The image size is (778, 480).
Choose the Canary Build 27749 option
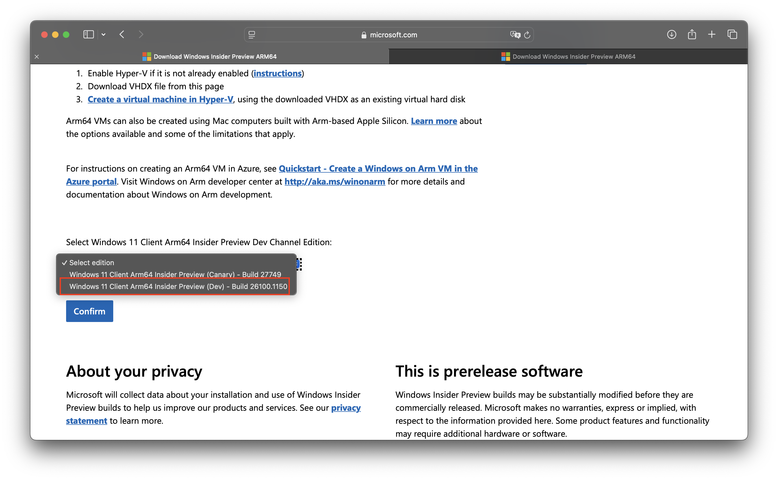click(175, 274)
